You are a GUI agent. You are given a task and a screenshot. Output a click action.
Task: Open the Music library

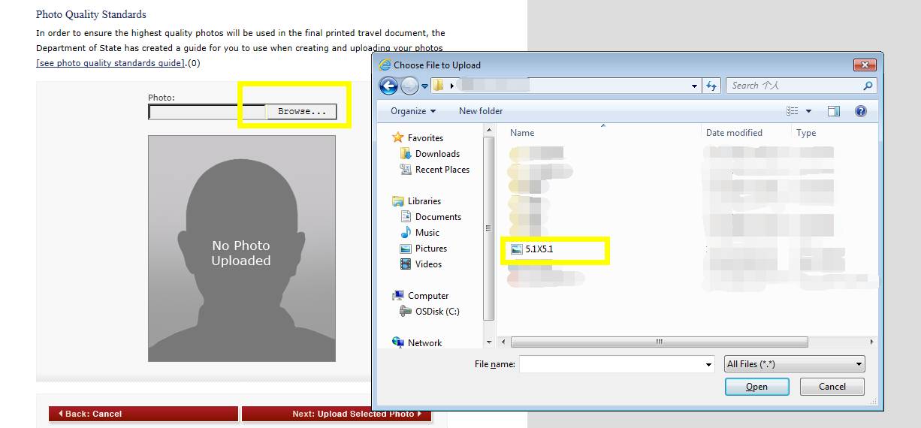click(427, 233)
